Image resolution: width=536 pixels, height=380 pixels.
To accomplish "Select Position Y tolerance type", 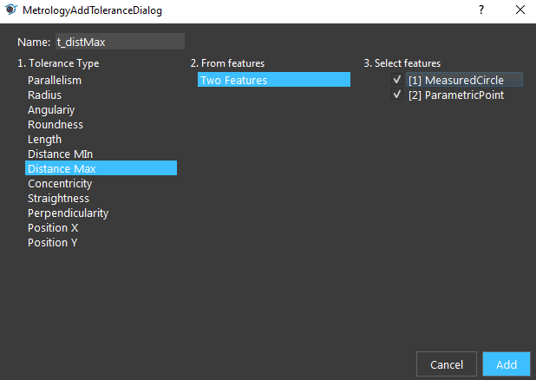I will 101,242.
